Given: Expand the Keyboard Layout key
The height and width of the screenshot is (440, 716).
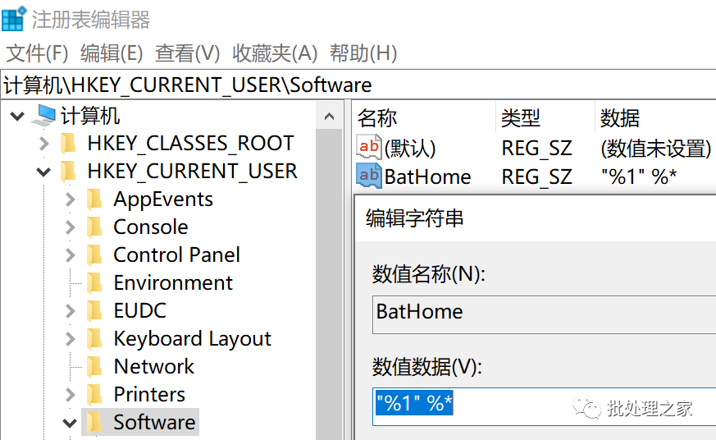Looking at the screenshot, I should pos(70,338).
